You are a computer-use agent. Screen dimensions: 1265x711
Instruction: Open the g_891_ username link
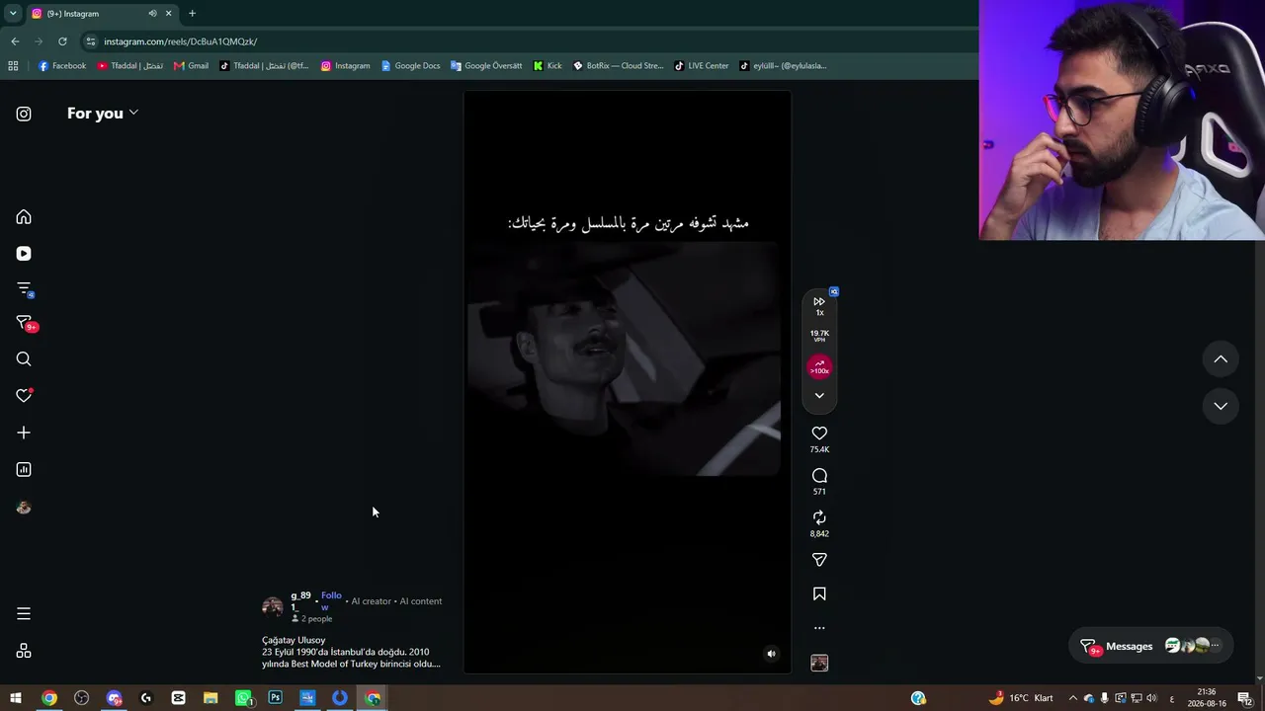(x=300, y=601)
